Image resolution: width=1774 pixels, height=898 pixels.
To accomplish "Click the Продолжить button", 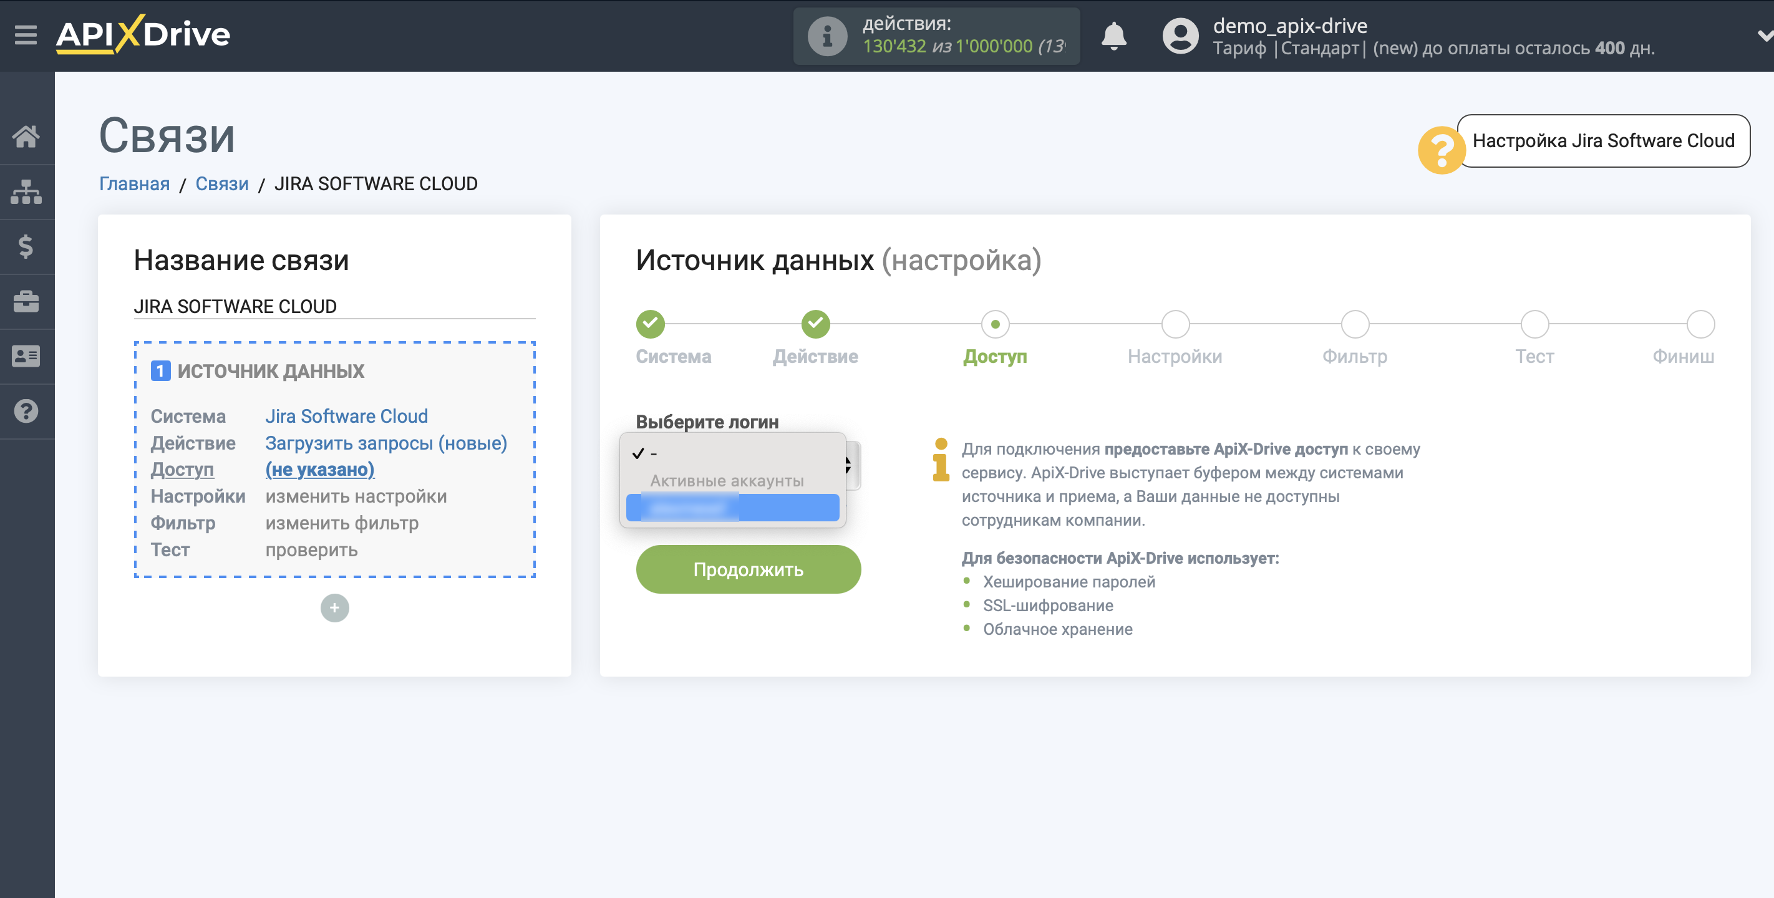I will click(748, 569).
